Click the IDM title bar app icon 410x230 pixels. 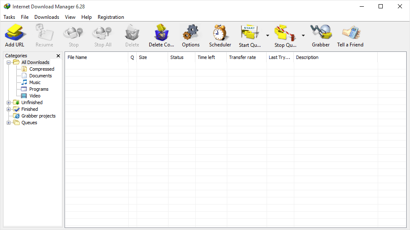[7, 6]
